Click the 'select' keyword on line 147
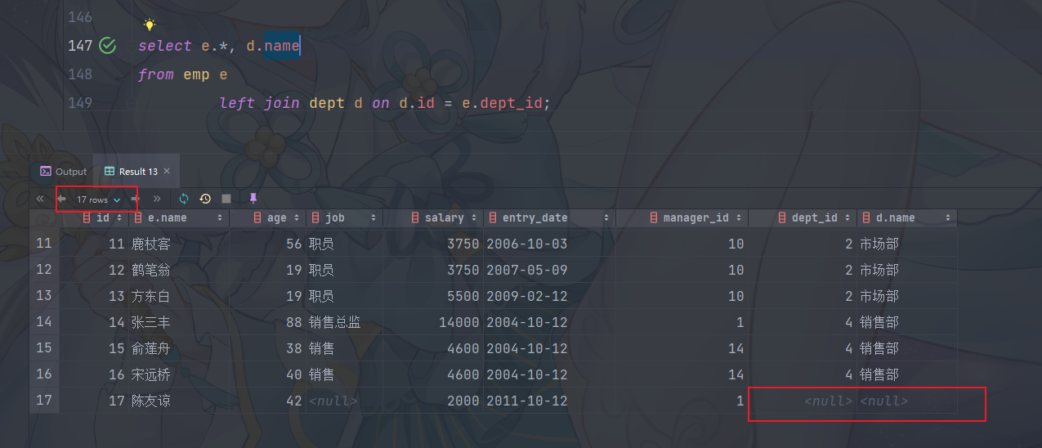This screenshot has width=1042, height=448. tap(165, 46)
